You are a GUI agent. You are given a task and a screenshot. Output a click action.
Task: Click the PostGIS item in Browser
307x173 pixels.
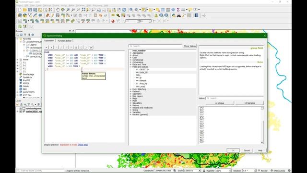pos(26,80)
